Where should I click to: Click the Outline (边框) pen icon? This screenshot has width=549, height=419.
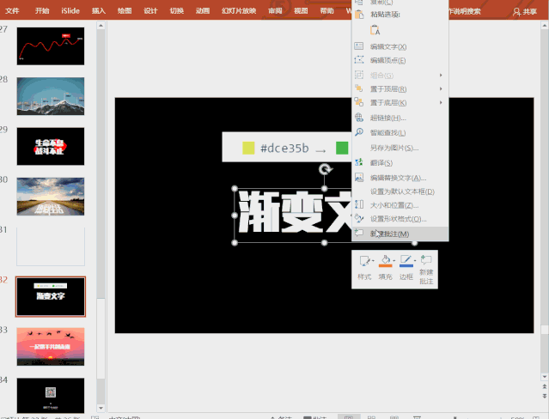406,261
